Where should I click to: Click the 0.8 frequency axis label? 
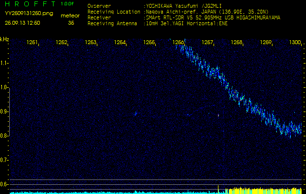[x=4, y=135]
